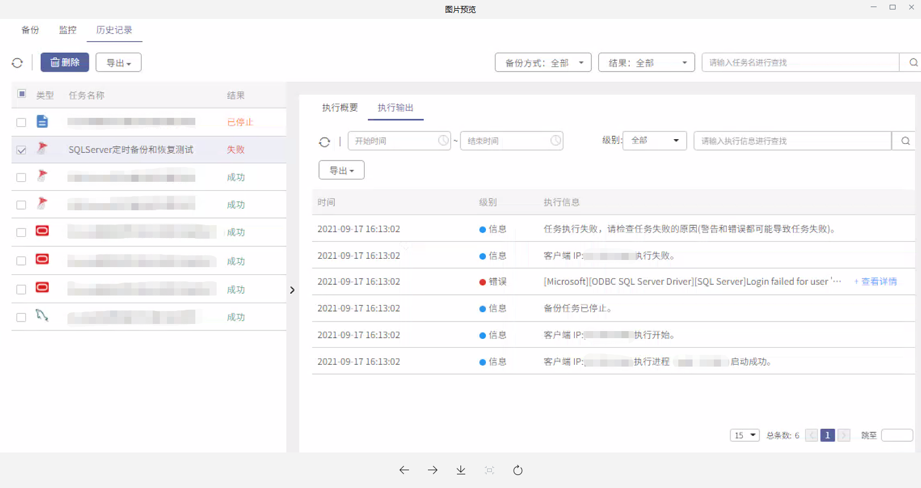This screenshot has width=921, height=488.
Task: Open the 执行输出 tab
Action: click(395, 107)
